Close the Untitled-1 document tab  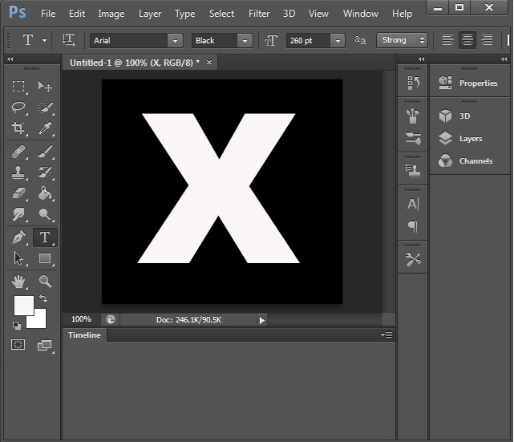[208, 62]
